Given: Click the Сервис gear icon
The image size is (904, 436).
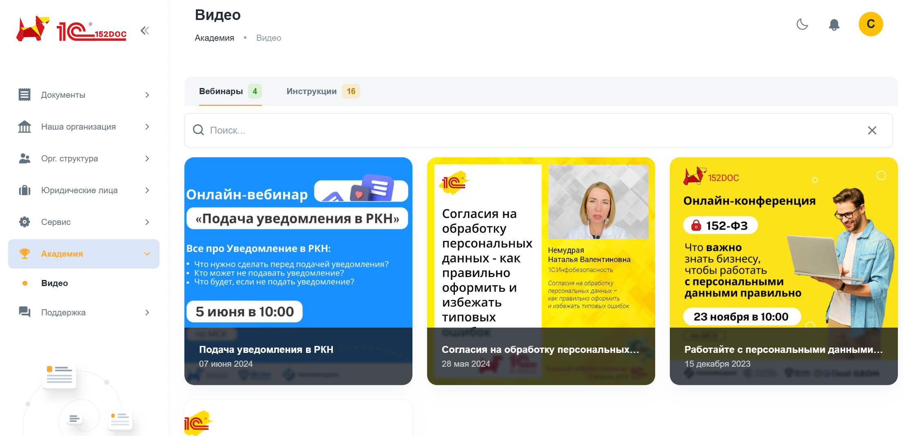Looking at the screenshot, I should [x=24, y=222].
